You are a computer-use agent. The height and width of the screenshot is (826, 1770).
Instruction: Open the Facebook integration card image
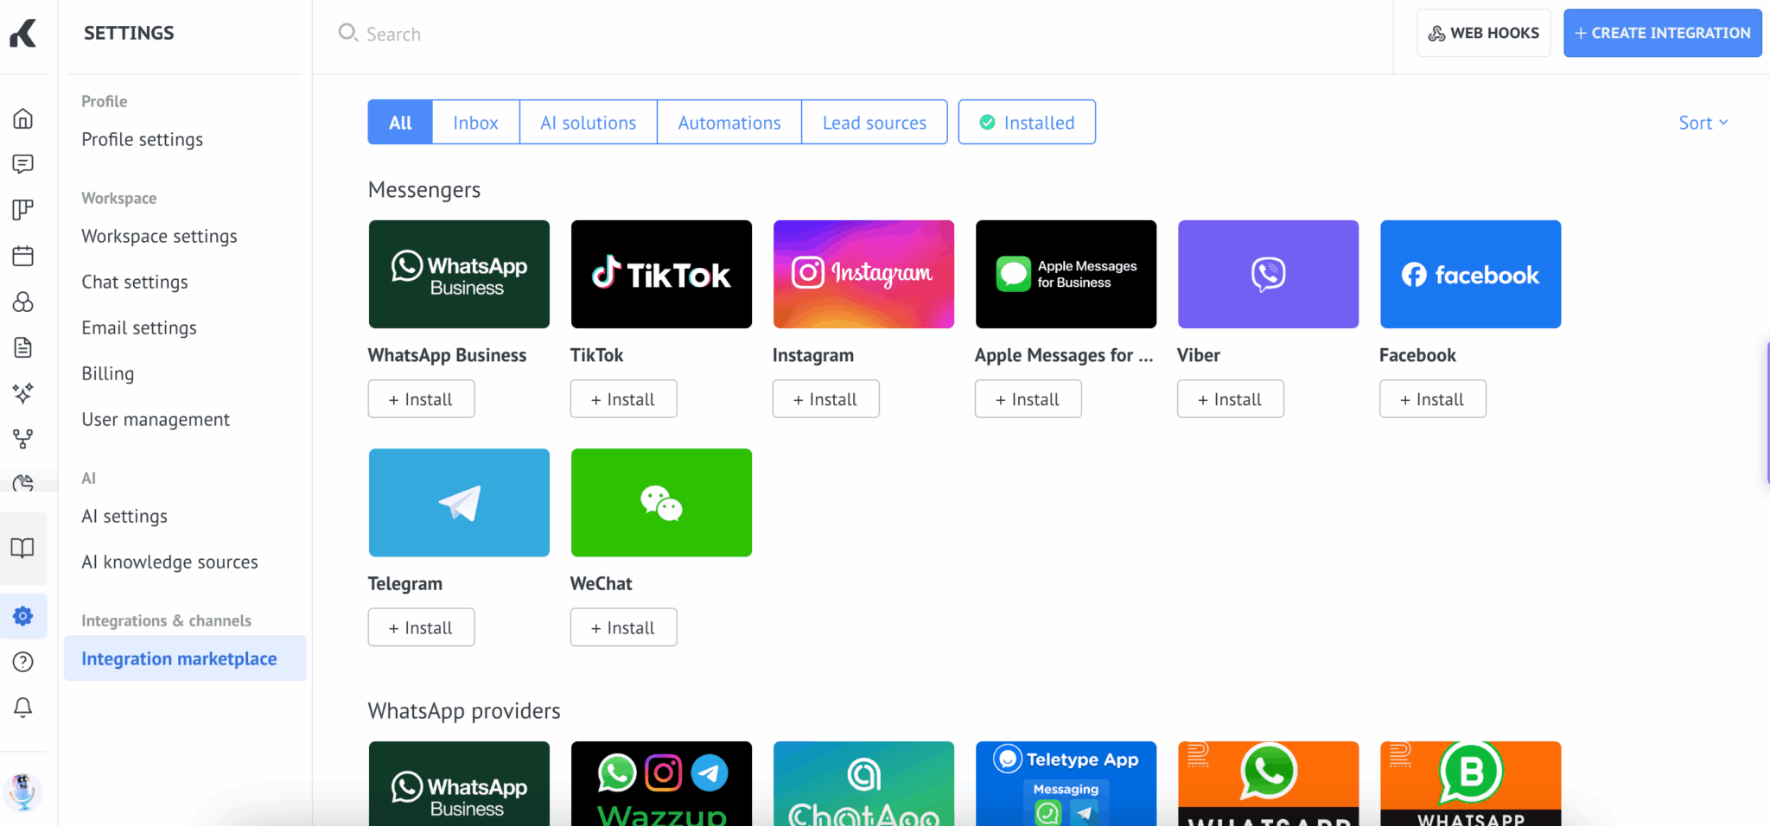click(x=1470, y=274)
